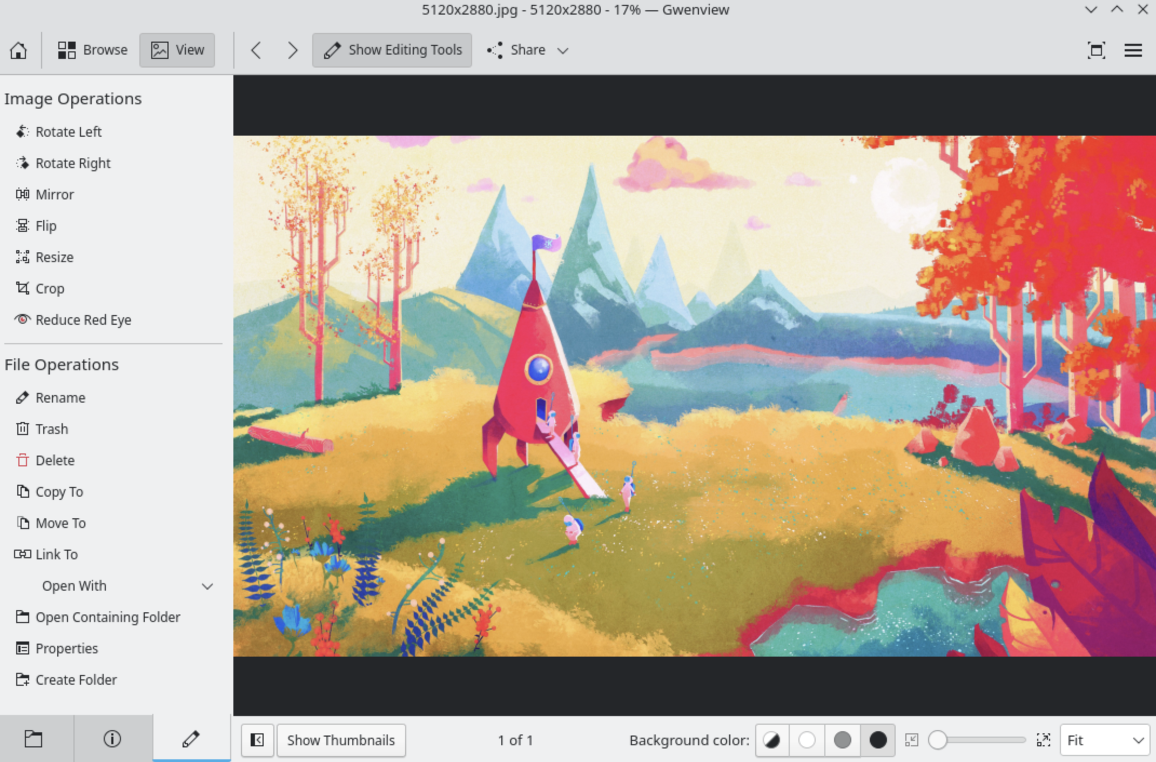Viewport: 1156px width, 762px height.
Task: Go to the previous image arrow
Action: coord(256,50)
